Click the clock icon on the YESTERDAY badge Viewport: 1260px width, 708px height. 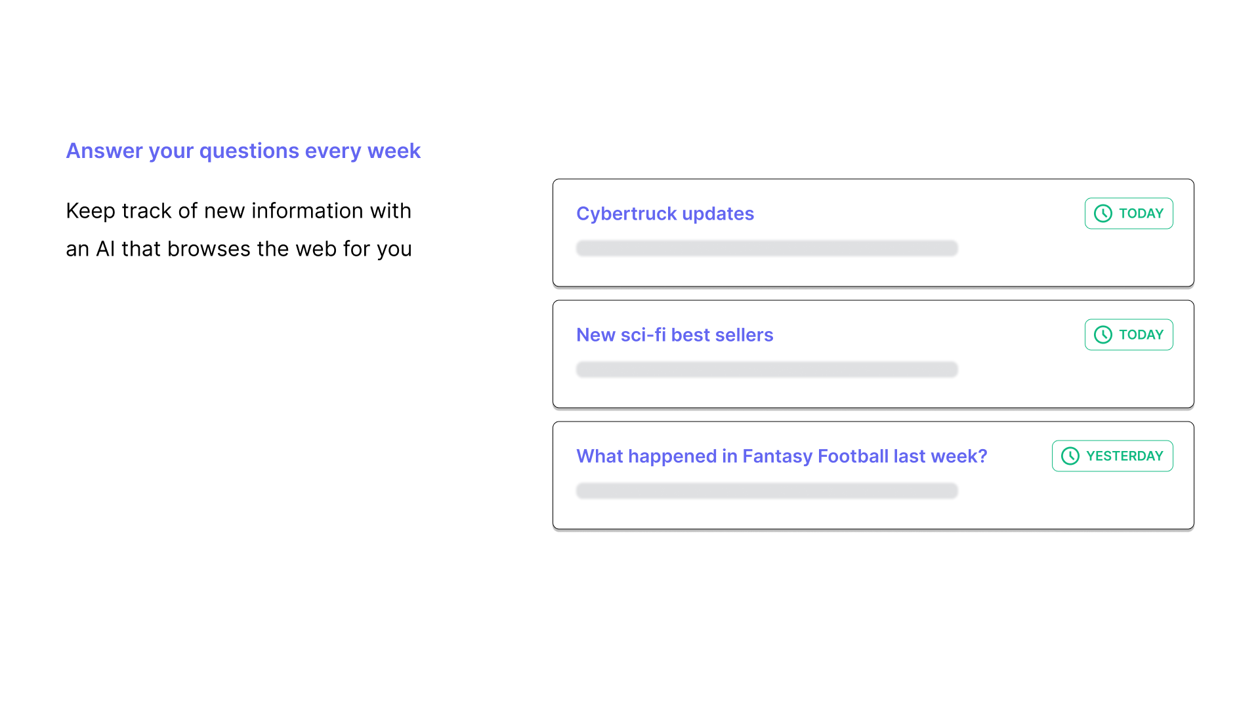coord(1070,456)
